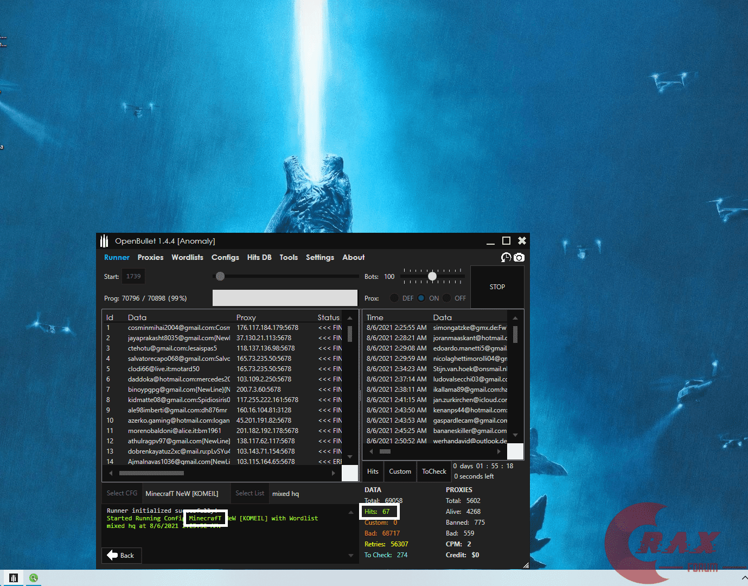Image resolution: width=748 pixels, height=586 pixels.
Task: Open the Proxies section
Action: click(x=150, y=257)
